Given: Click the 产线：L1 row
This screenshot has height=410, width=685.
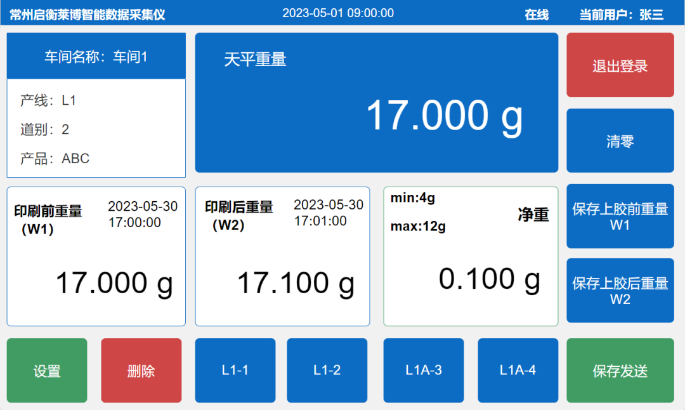Looking at the screenshot, I should (48, 100).
